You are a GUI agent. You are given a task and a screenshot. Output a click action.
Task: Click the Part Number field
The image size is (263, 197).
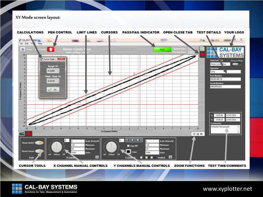226,79
